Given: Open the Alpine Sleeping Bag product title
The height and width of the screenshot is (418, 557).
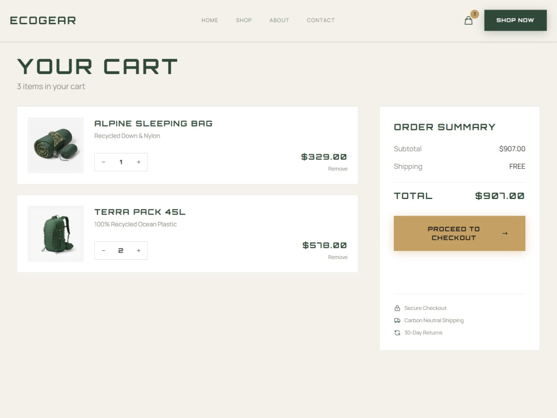Looking at the screenshot, I should click(153, 123).
